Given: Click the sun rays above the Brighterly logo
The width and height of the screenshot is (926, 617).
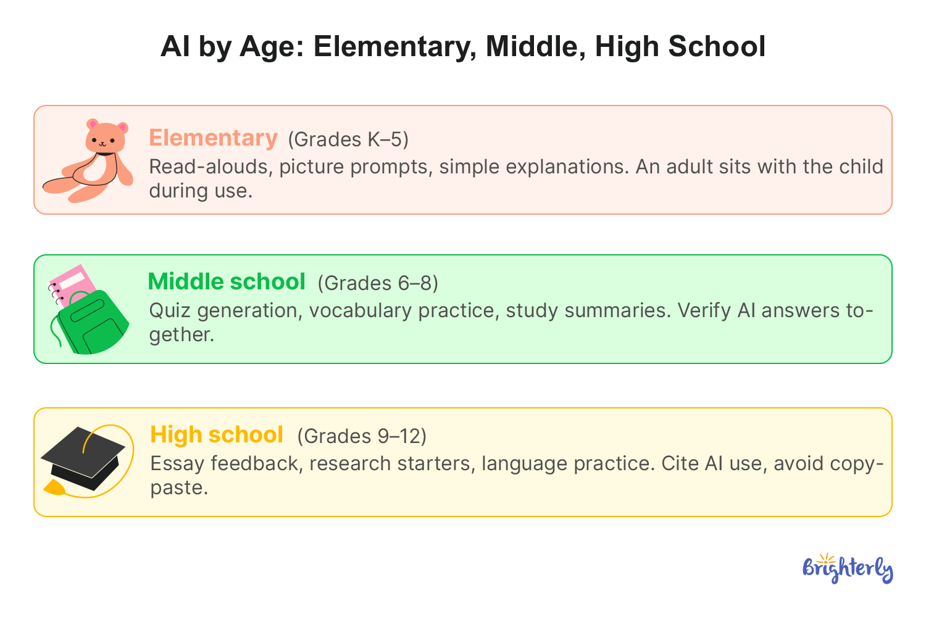Looking at the screenshot, I should point(827,558).
